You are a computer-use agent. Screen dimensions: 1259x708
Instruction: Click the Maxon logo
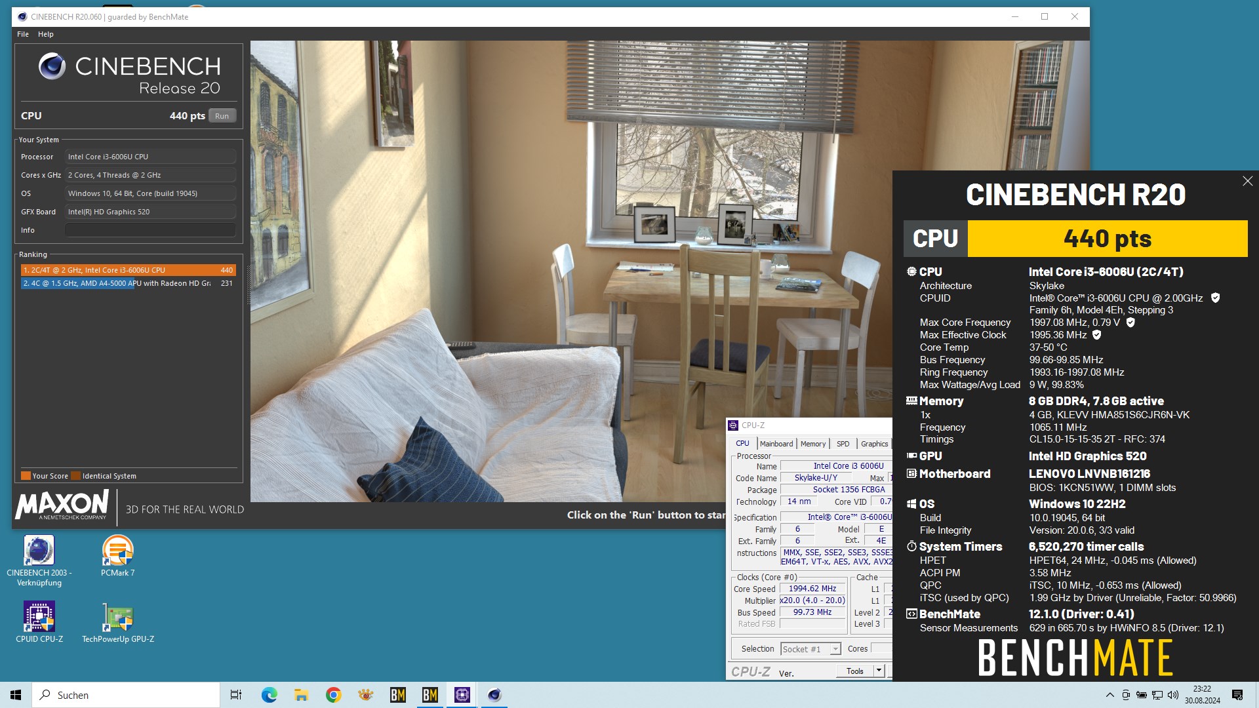click(x=62, y=505)
